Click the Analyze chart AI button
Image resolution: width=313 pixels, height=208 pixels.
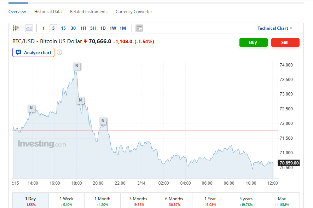[x=34, y=53]
